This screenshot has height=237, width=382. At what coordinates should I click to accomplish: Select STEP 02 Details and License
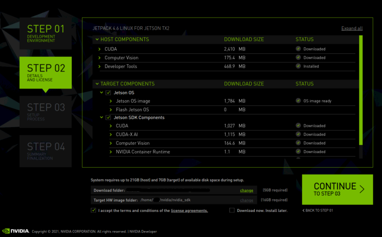point(45,72)
